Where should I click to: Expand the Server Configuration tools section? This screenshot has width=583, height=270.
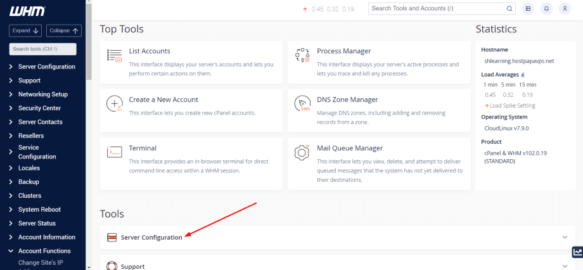pyautogui.click(x=565, y=237)
